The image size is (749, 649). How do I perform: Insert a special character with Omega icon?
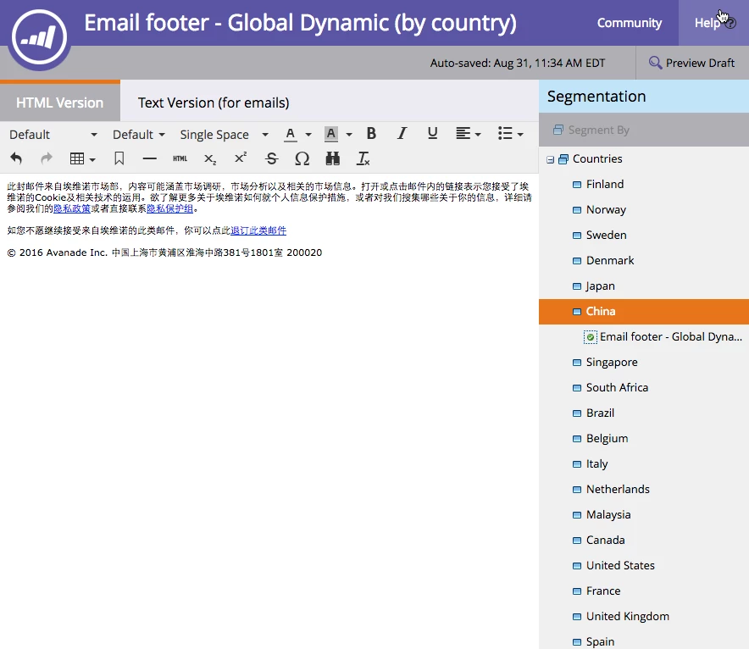pos(302,158)
